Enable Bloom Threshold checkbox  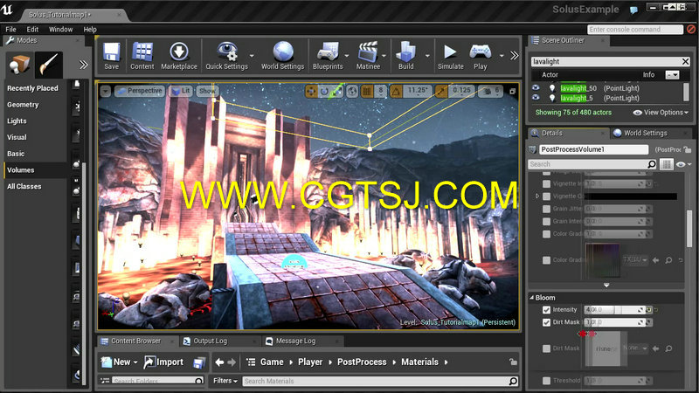[547, 381]
